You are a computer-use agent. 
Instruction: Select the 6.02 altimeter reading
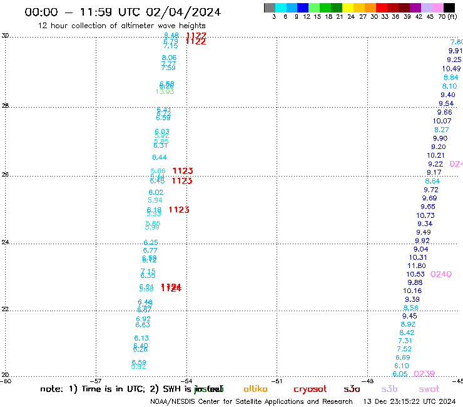pos(156,192)
